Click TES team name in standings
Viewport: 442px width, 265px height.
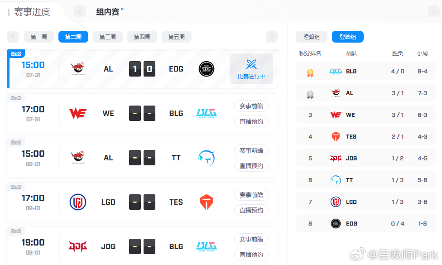[351, 136]
